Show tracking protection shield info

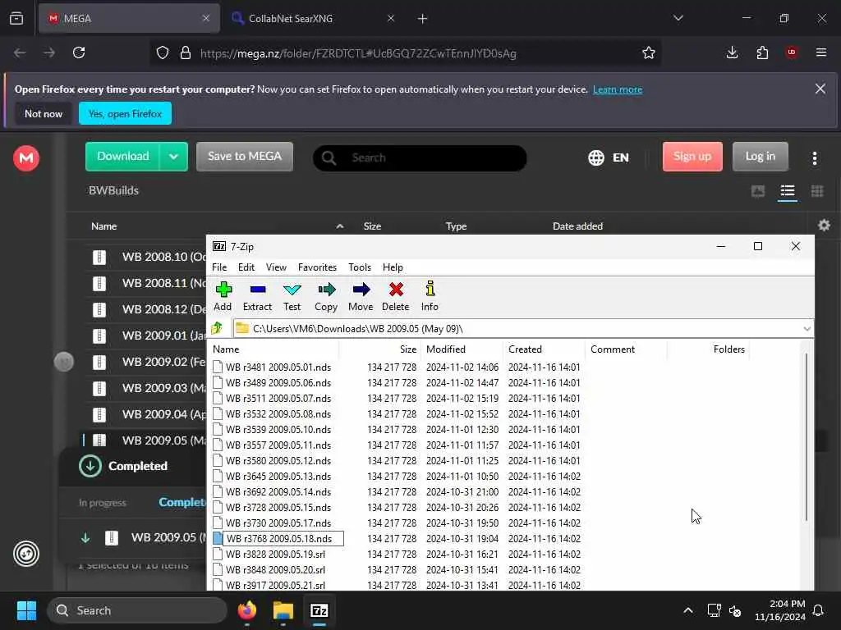(163, 52)
